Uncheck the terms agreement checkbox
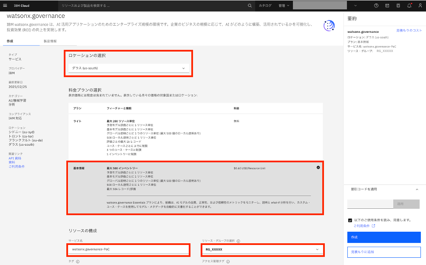426x265 pixels. pos(350,220)
